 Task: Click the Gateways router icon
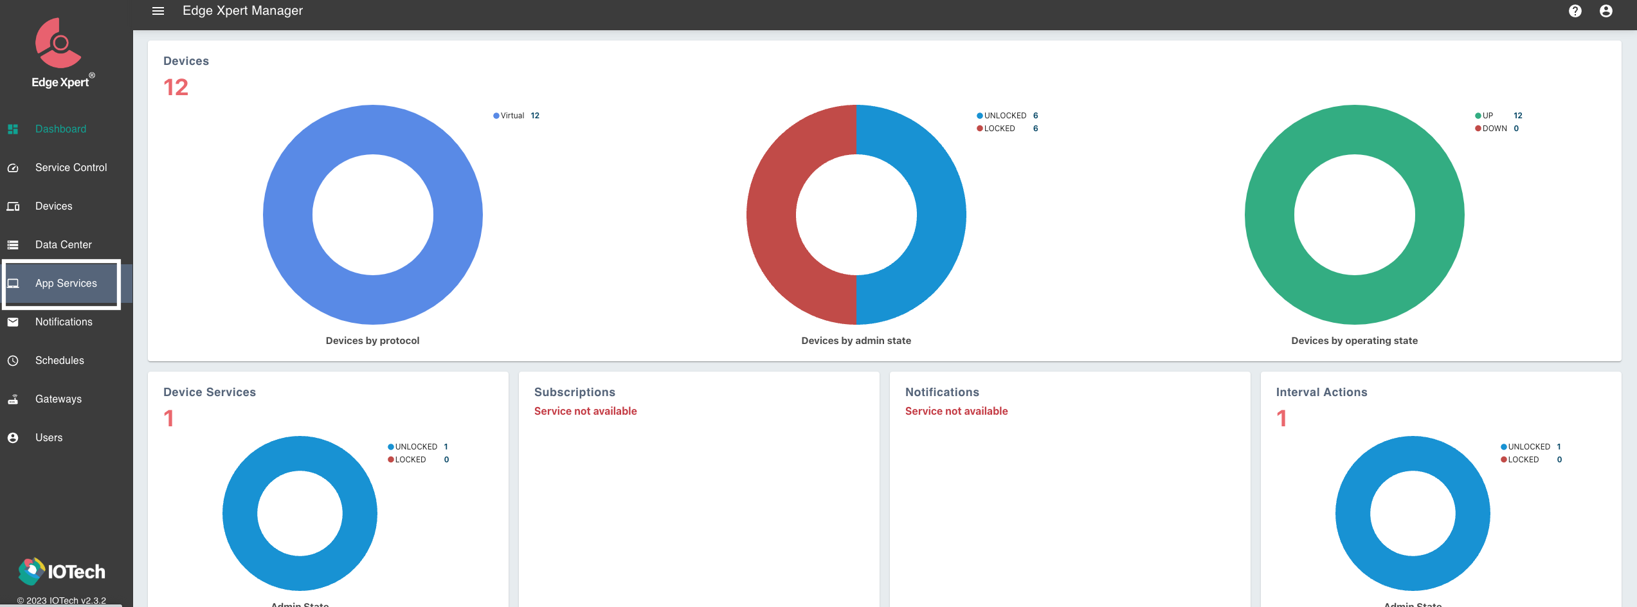[x=13, y=399]
